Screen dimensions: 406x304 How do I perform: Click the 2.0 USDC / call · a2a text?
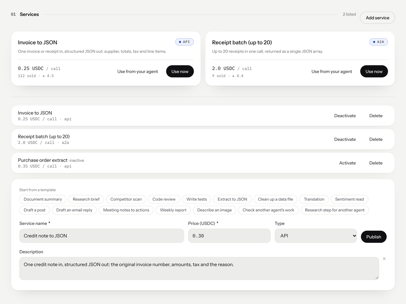point(44,143)
